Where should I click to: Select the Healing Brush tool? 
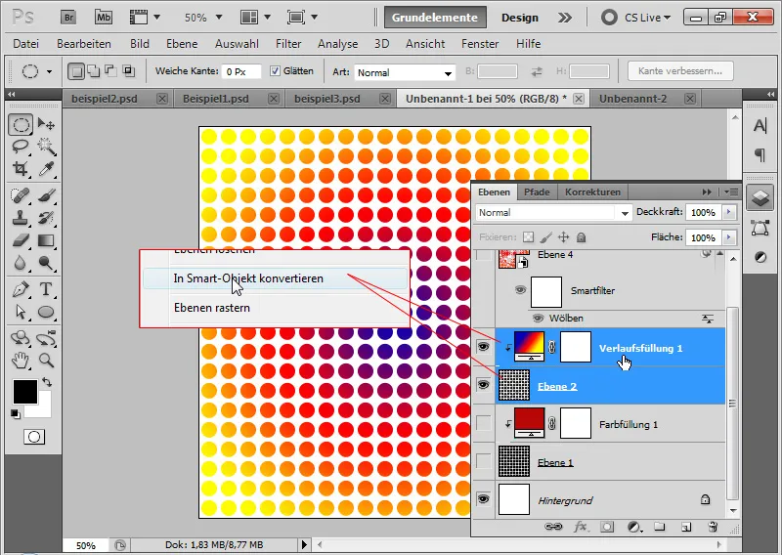21,195
